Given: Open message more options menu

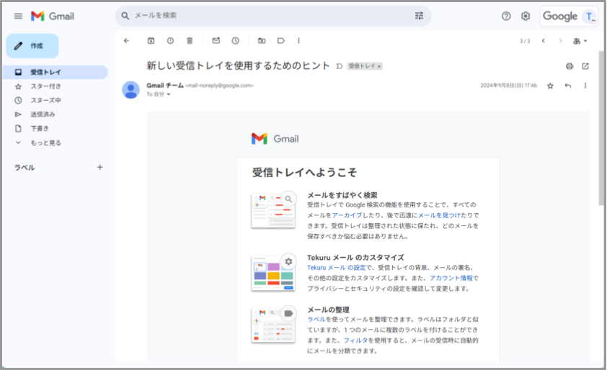Looking at the screenshot, I should point(585,86).
